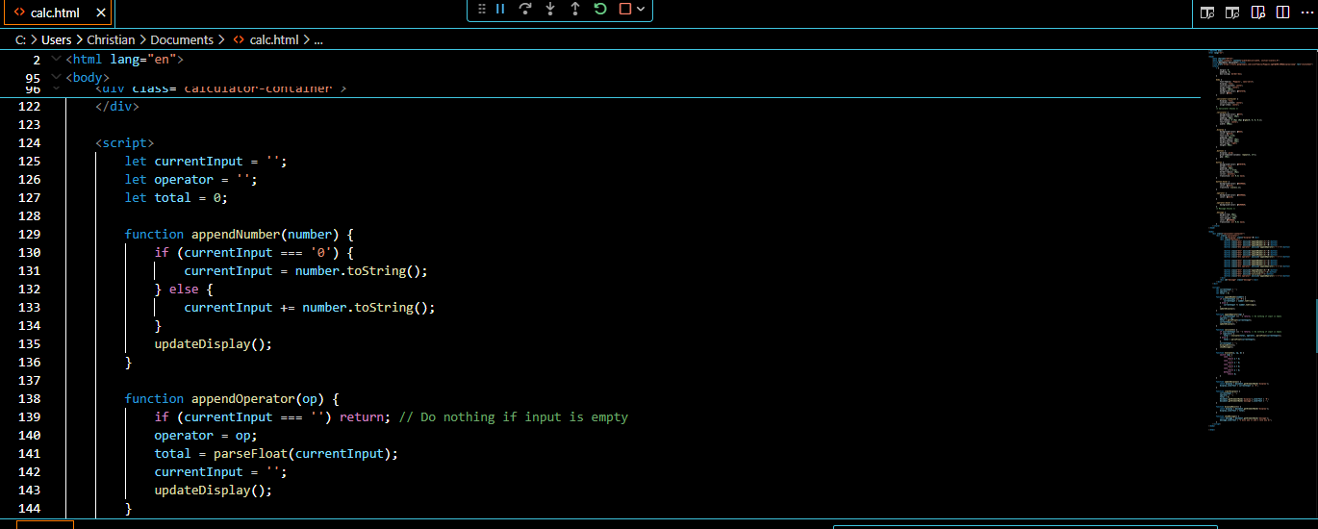
Task: Select the calc.html tab
Action: click(x=55, y=13)
